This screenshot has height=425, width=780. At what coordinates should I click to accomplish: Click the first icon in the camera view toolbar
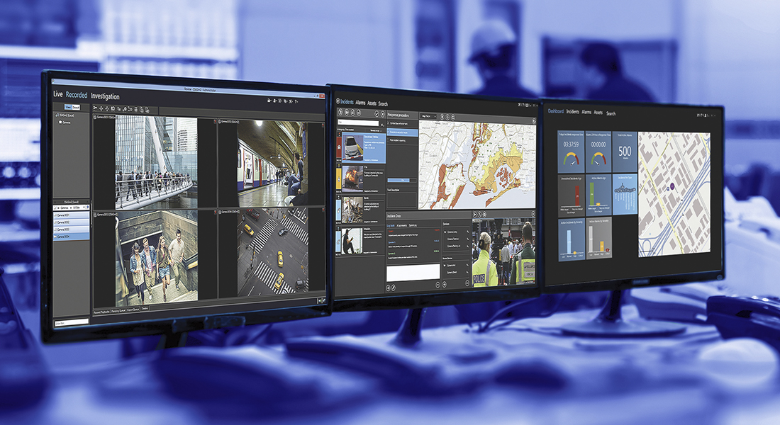click(96, 108)
